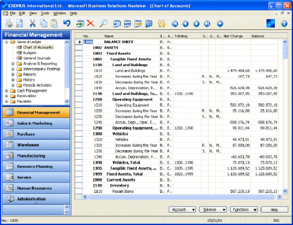This screenshot has height=225, width=293.
Task: Click the blue Help question mark icon
Action: pyautogui.click(x=284, y=23)
